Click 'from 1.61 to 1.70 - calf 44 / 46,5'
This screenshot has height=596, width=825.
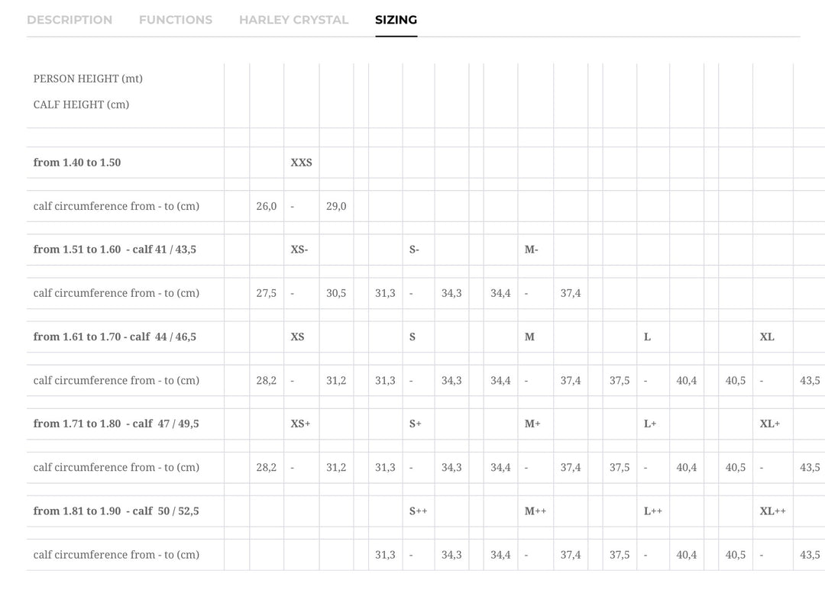click(x=115, y=337)
